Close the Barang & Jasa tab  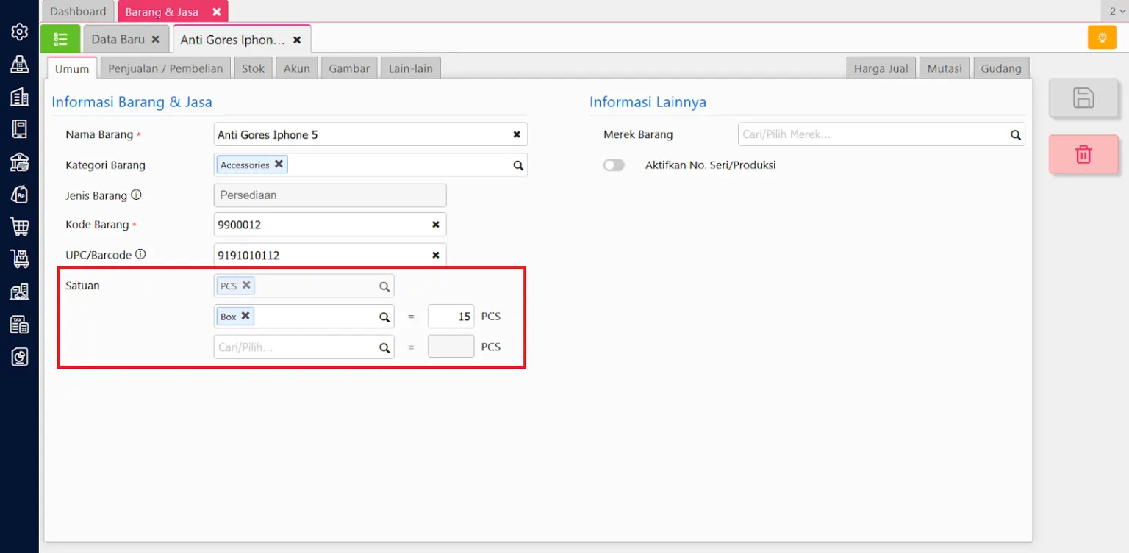(x=216, y=12)
